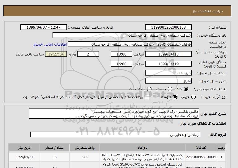Click the general description text area
This screenshot has width=238, height=168.
tap(114, 113)
